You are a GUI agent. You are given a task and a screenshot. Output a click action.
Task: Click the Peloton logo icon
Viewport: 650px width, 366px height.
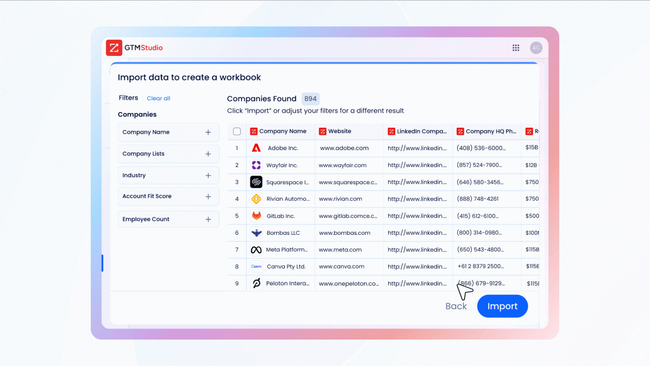pyautogui.click(x=256, y=284)
